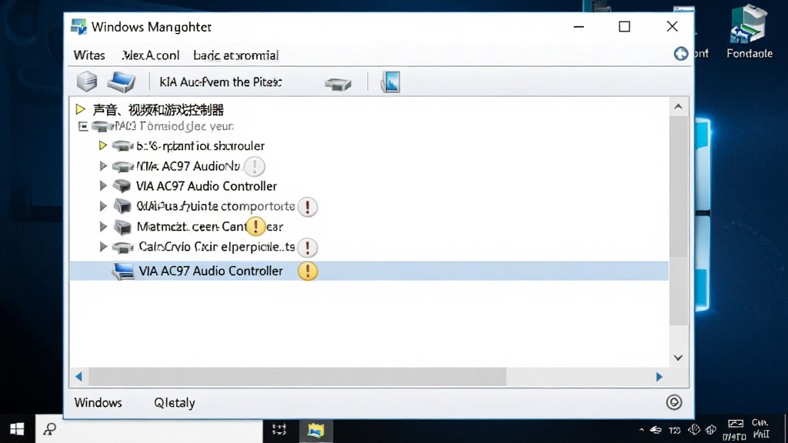Click the blue monitor toolbar icon
Viewport: 788px width, 443px height.
coord(390,82)
